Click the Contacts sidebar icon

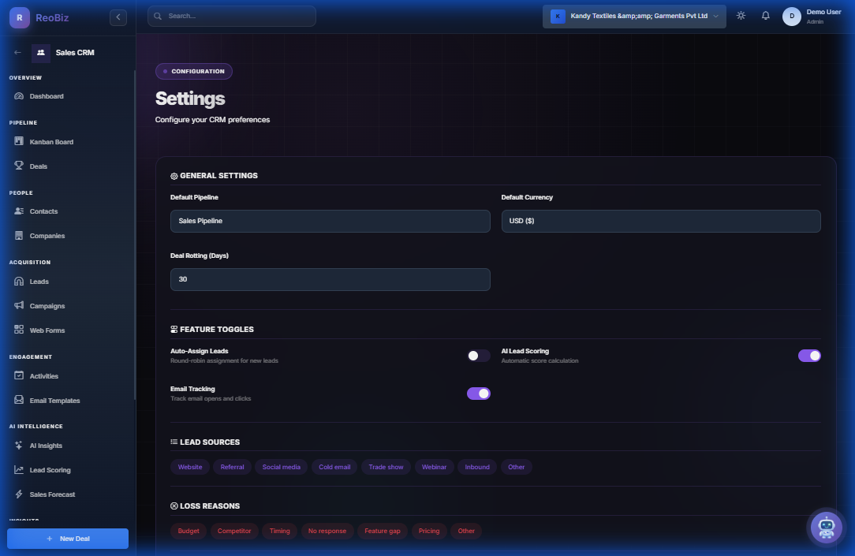click(17, 211)
